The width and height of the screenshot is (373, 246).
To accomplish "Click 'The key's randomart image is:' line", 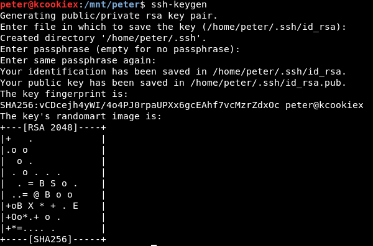I will click(81, 116).
